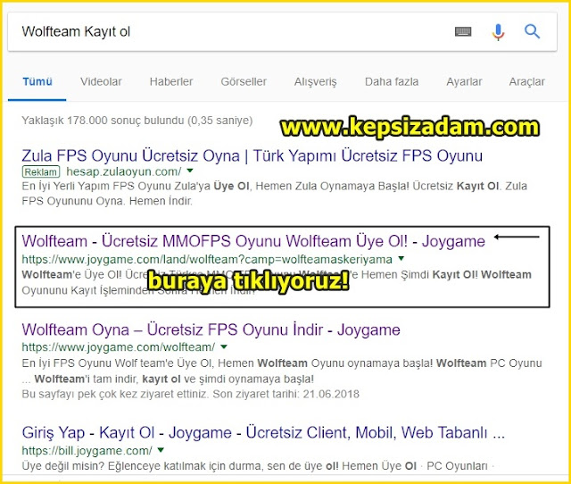Show Araçlar search tools

pos(527,82)
